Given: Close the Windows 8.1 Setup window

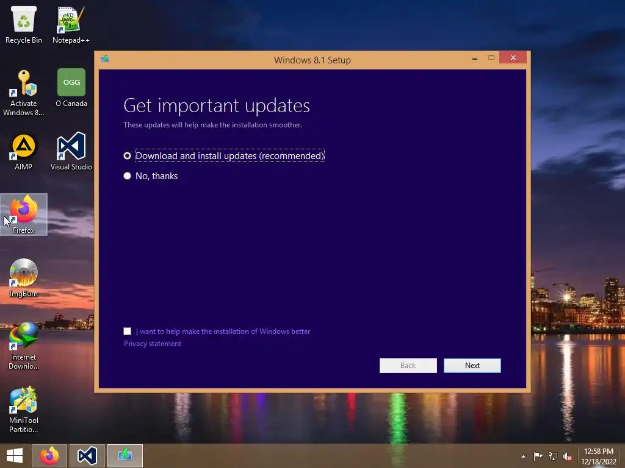Looking at the screenshot, I should pyautogui.click(x=513, y=58).
